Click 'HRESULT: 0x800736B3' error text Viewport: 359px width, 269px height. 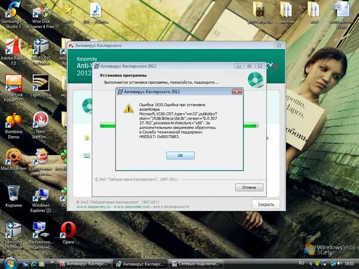point(159,137)
